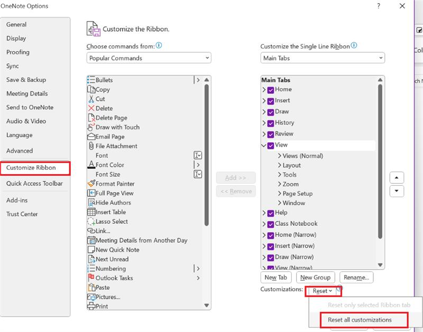Image resolution: width=423 pixels, height=332 pixels.
Task: Select the Link chain icon
Action: [91, 231]
